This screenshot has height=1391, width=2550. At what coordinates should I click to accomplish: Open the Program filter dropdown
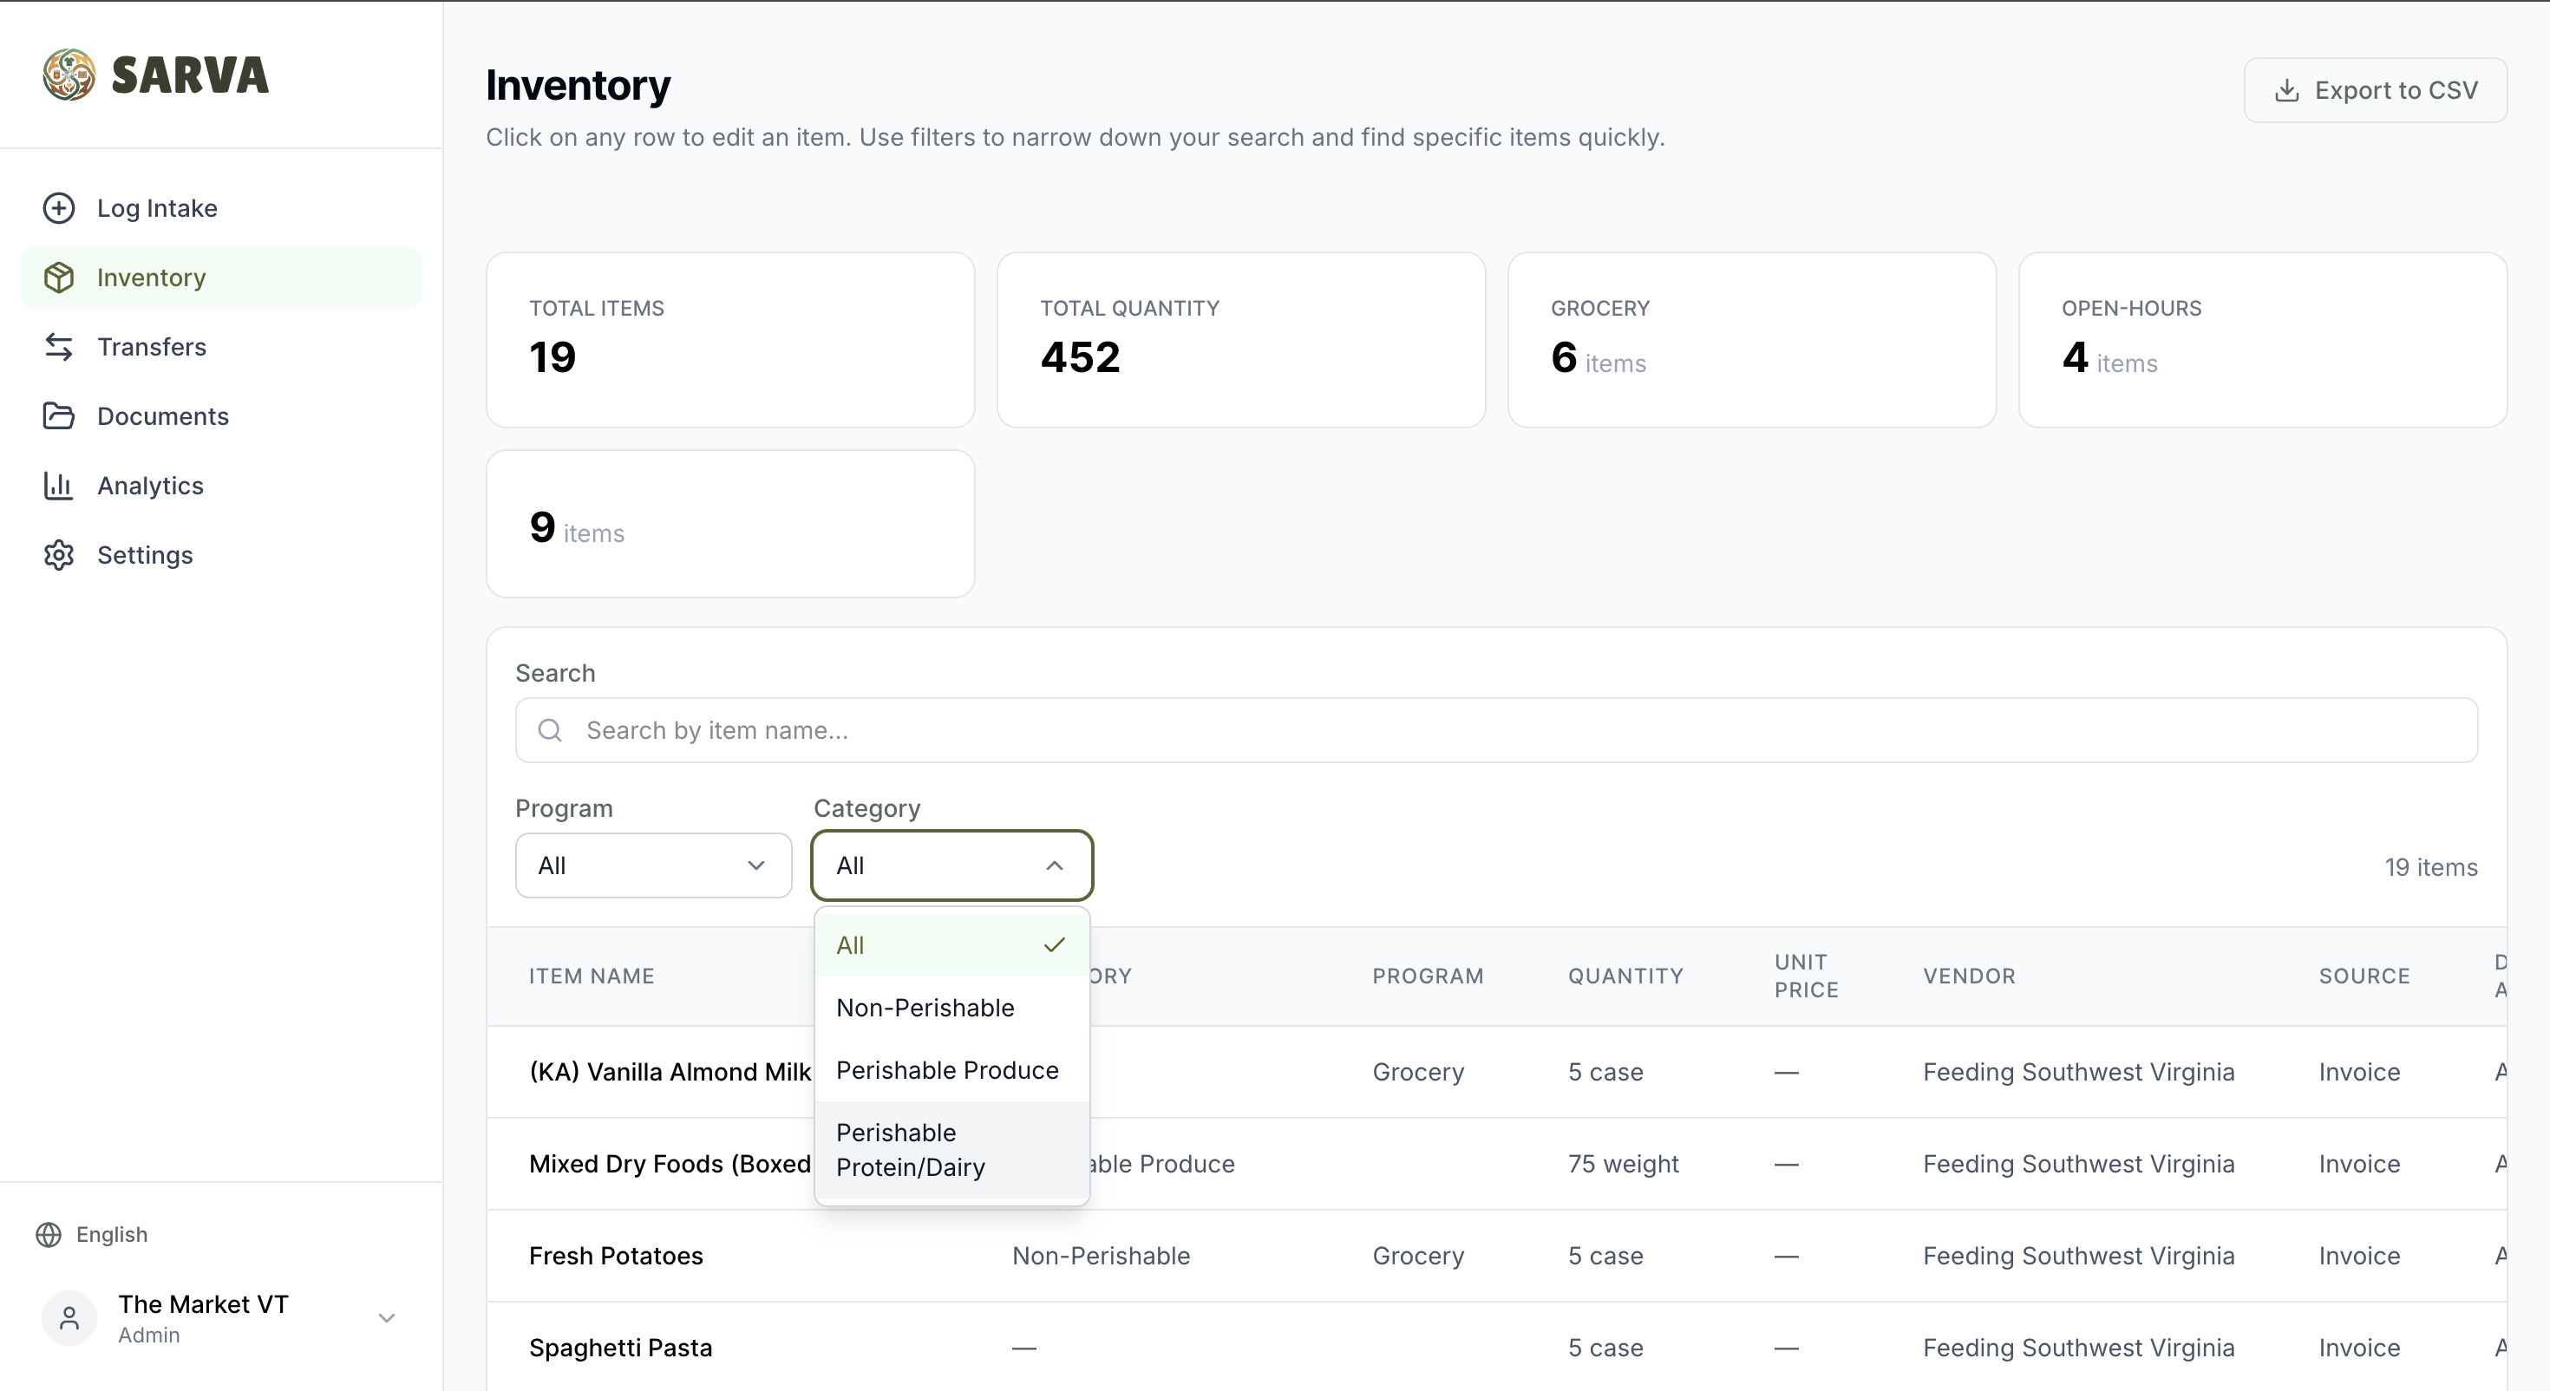coord(652,865)
